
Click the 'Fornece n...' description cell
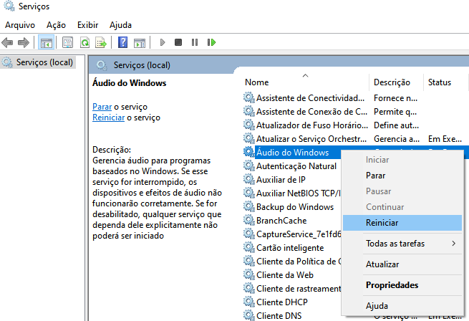click(395, 98)
